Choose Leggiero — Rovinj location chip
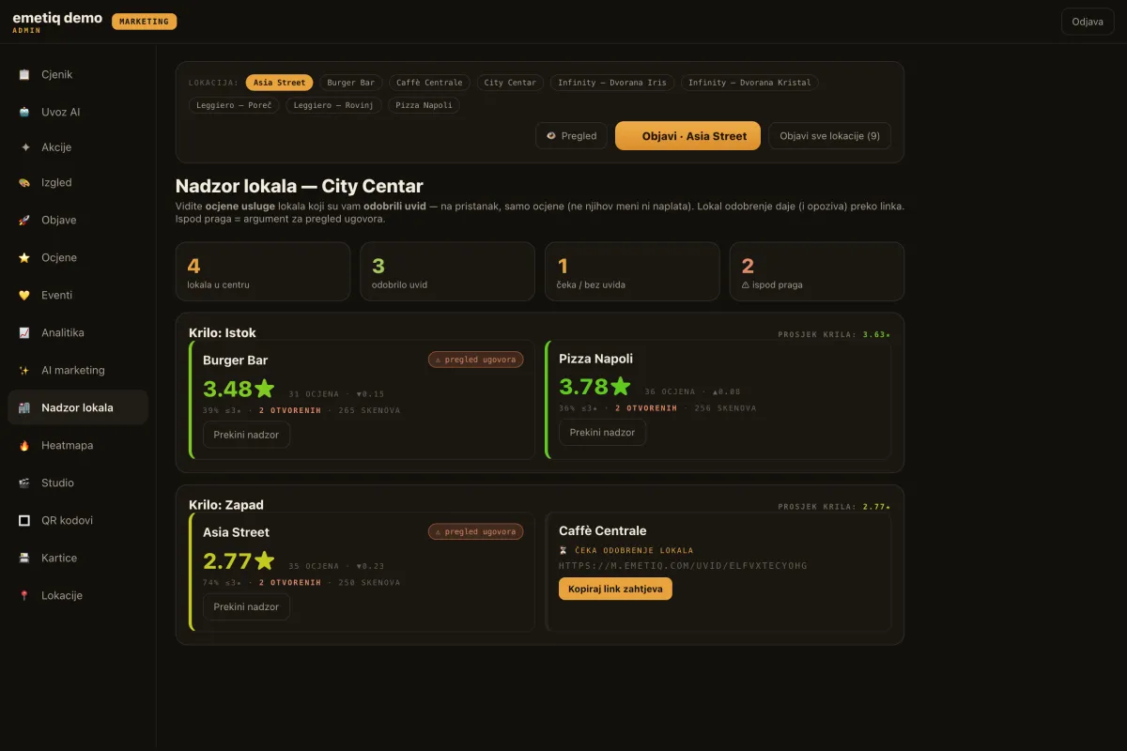Image resolution: width=1127 pixels, height=751 pixels. coord(333,105)
